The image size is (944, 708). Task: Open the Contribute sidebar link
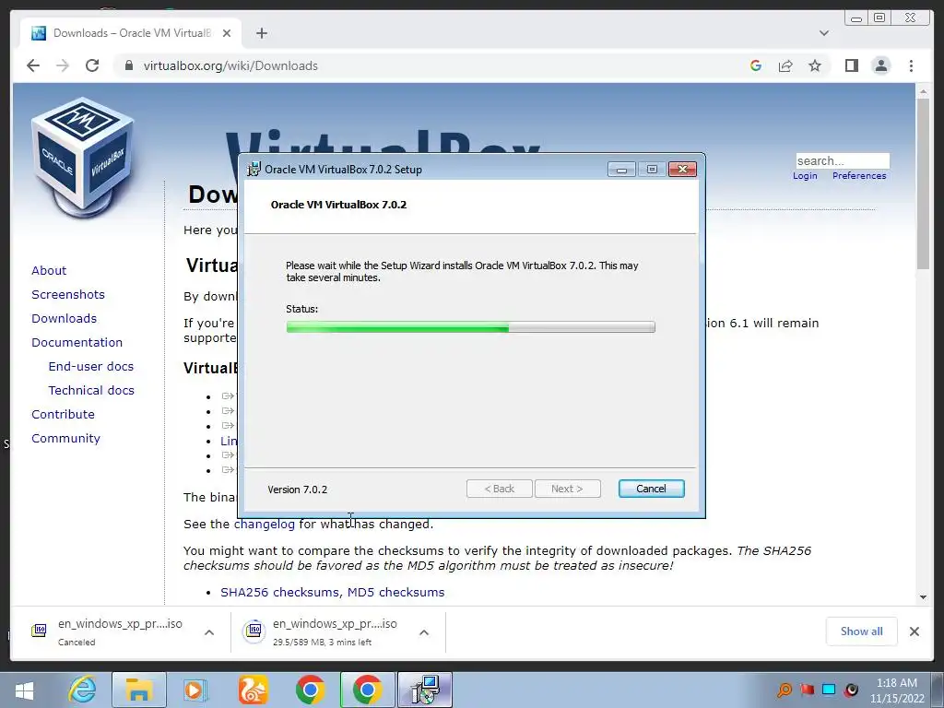pos(64,415)
